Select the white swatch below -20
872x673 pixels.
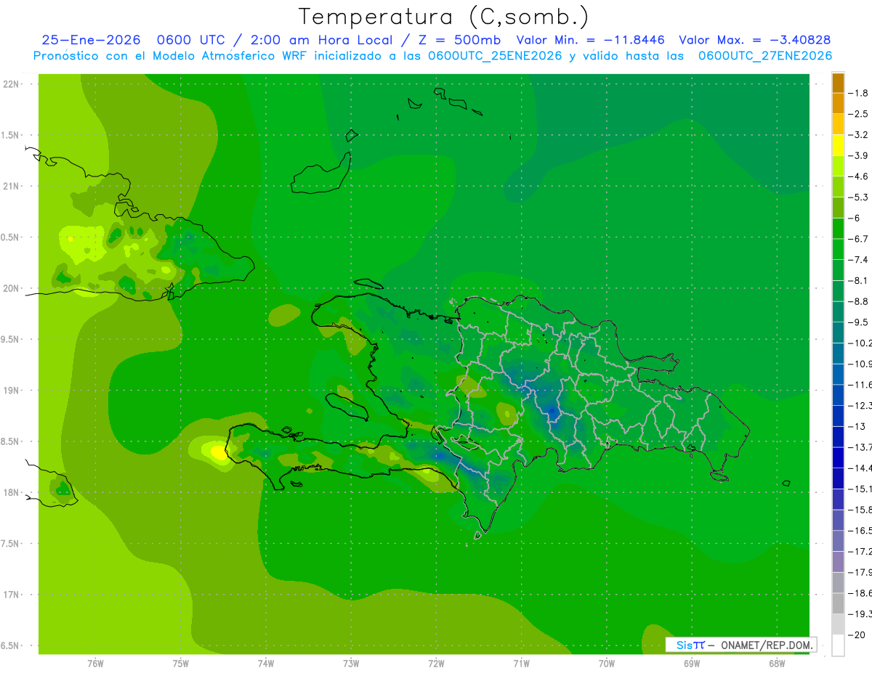[838, 645]
